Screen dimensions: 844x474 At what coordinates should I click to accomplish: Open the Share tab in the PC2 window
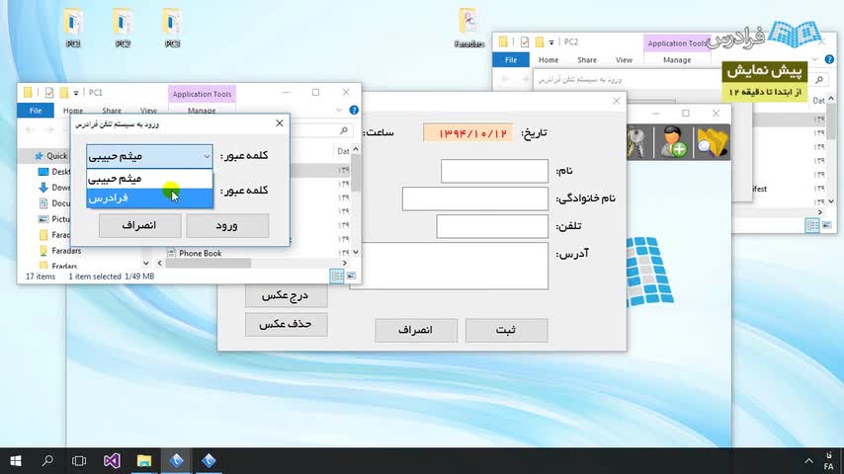point(587,59)
